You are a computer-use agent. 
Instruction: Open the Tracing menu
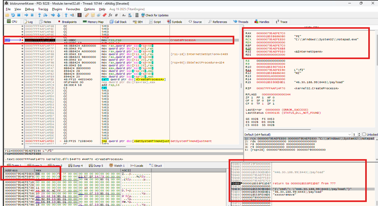pyautogui.click(x=43, y=9)
